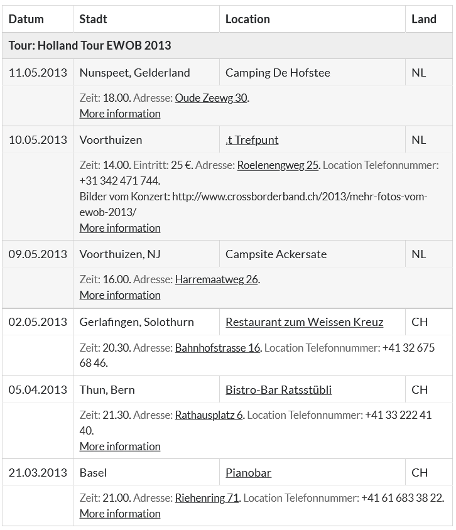Click the Rathausplatz 6 address link
Screen dimensions: 456x530
coord(209,415)
